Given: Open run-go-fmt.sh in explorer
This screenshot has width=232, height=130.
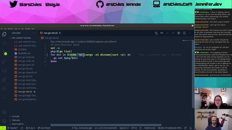Looking at the screenshot, I should coord(25,69).
